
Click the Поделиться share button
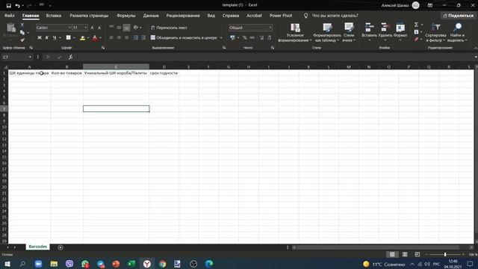(x=458, y=16)
